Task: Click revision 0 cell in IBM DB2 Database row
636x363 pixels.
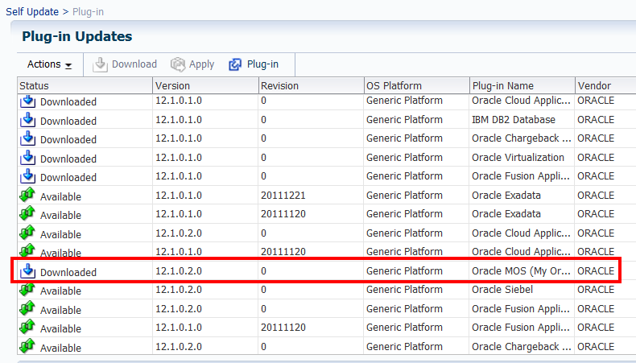Action: 263,120
